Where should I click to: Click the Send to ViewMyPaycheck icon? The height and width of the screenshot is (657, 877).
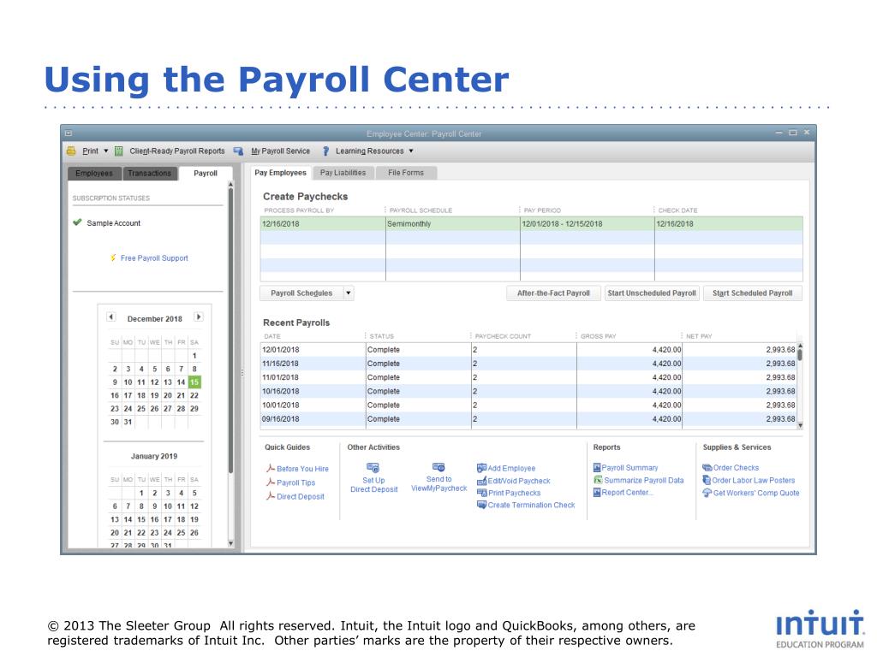click(x=438, y=467)
